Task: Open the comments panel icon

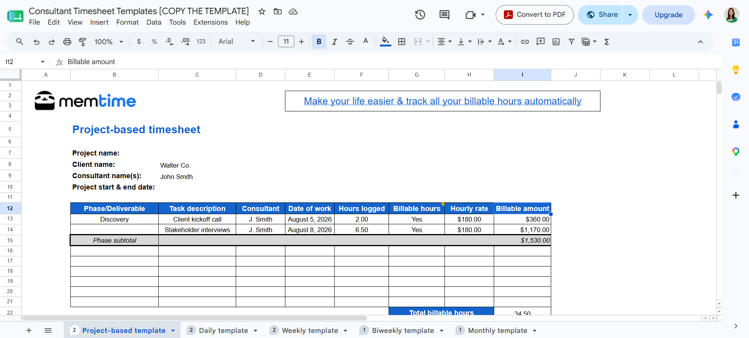Action: click(x=444, y=15)
